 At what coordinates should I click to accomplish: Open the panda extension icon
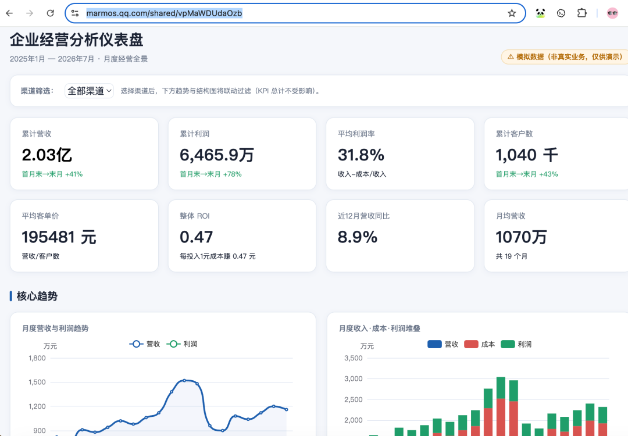click(540, 13)
